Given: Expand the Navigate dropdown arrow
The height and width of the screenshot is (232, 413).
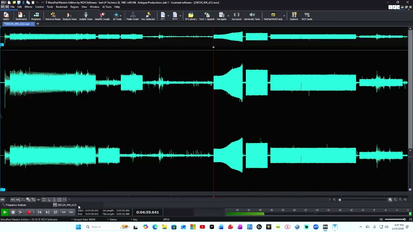Looking at the screenshot, I should [x=228, y=15].
